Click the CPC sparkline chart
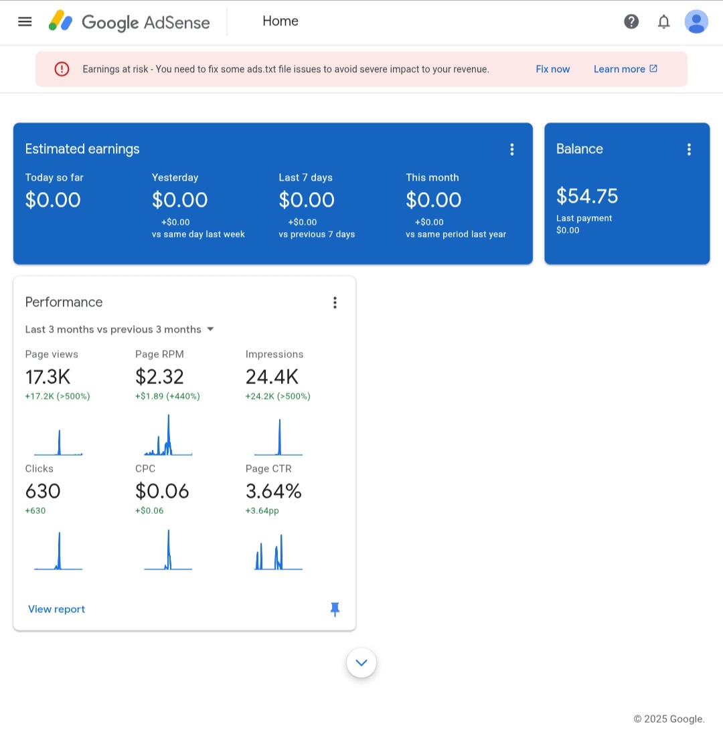 (168, 550)
